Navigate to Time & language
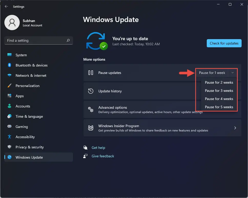 pyautogui.click(x=39, y=116)
